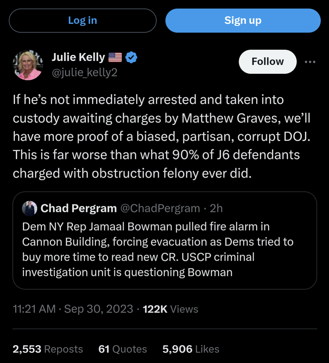Click the American flag emoji icon
329x363 pixels.
click(115, 57)
